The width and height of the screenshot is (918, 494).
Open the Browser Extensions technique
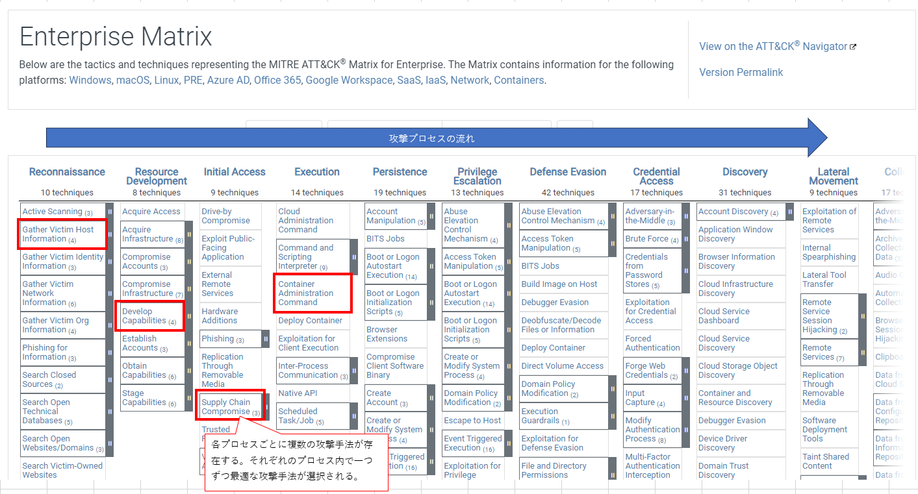coord(387,334)
